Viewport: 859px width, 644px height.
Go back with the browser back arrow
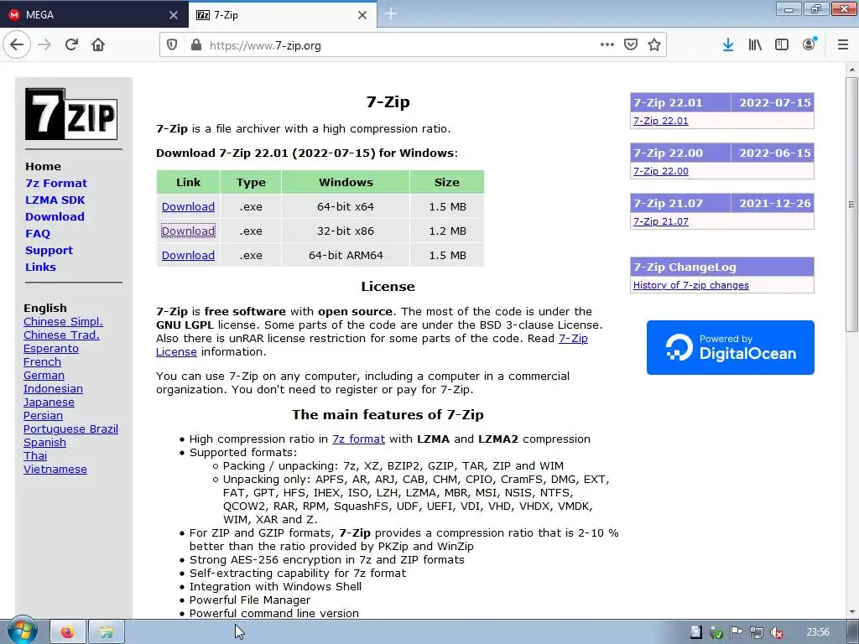coord(17,45)
